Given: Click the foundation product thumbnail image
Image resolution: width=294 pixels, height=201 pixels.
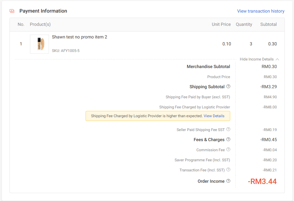Looking at the screenshot, I should pyautogui.click(x=39, y=44).
